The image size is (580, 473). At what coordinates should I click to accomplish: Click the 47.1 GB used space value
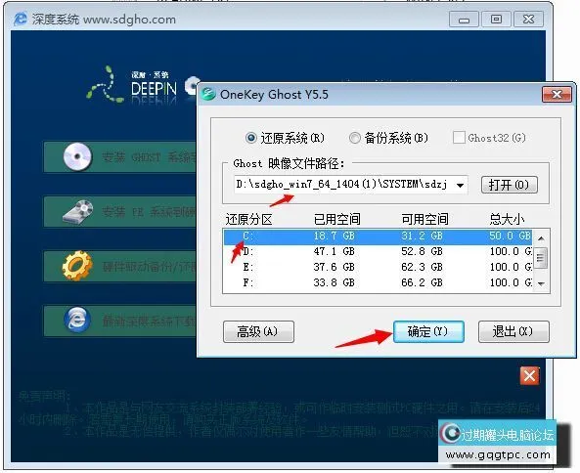(335, 252)
